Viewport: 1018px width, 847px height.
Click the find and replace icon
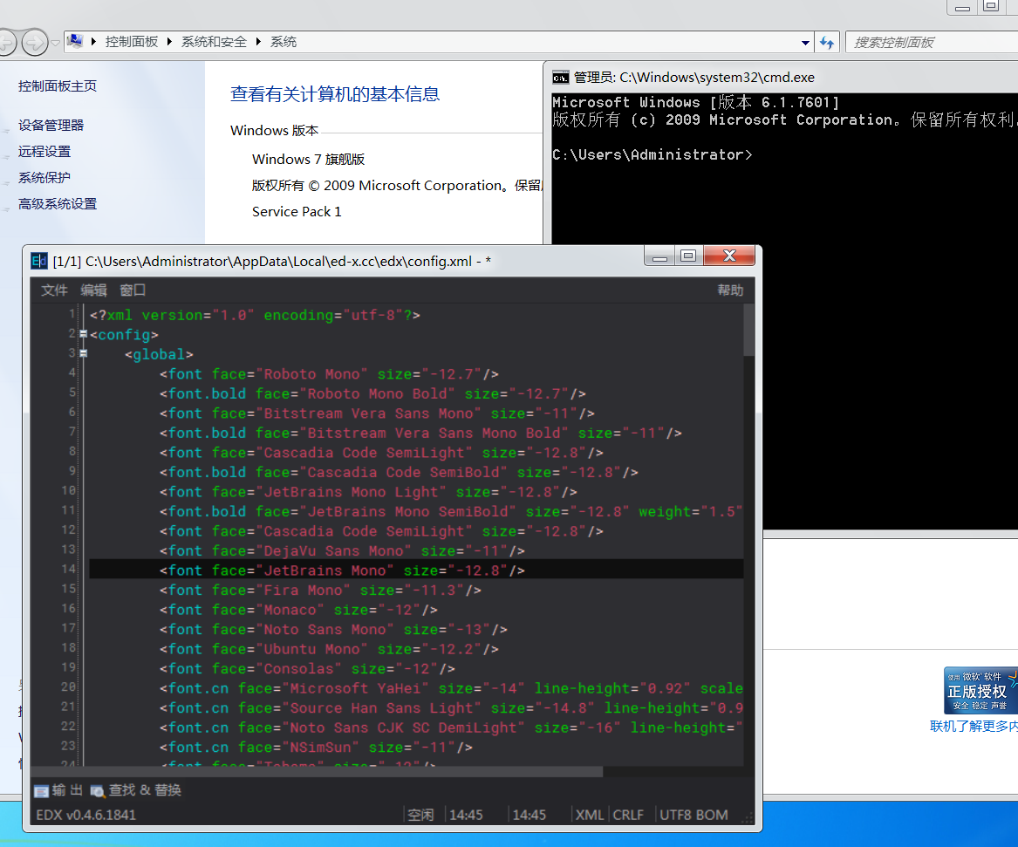98,790
